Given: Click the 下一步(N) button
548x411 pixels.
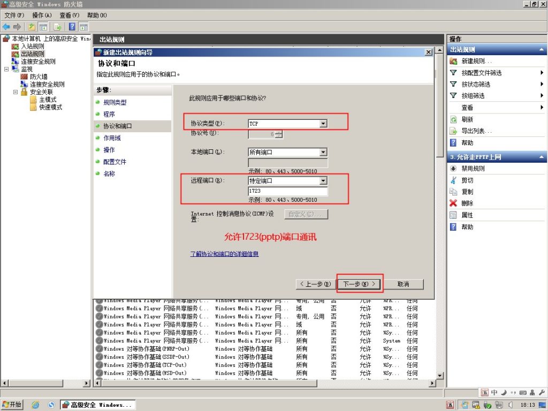Looking at the screenshot, I should 360,284.
